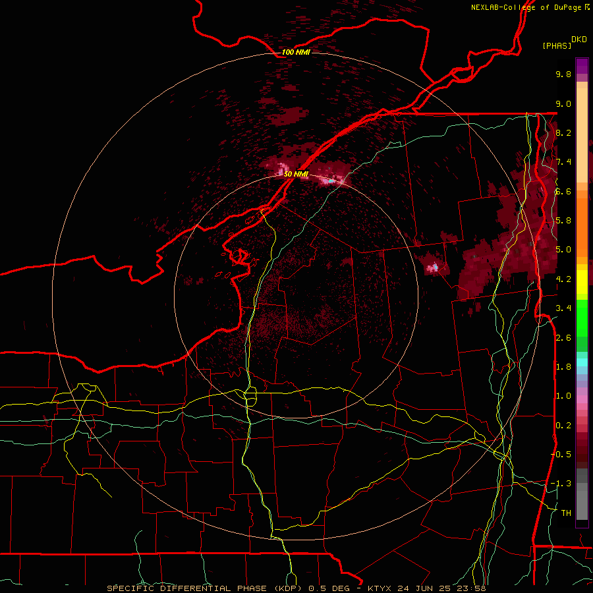Click the cyan segment of color bar
This screenshot has width=593, height=593.
tap(582, 362)
